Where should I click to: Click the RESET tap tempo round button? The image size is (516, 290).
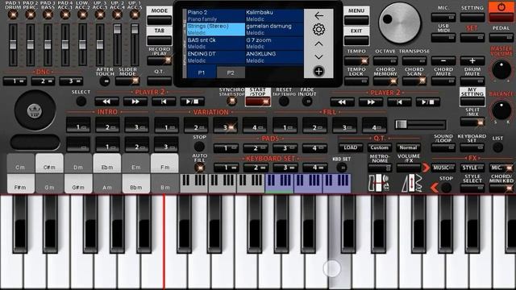click(x=284, y=101)
